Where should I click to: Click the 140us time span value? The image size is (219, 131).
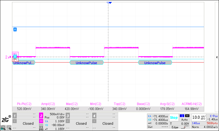(196, 123)
